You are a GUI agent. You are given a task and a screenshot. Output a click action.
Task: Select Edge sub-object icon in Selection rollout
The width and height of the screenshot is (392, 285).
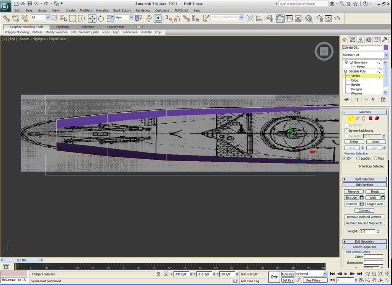click(357, 118)
